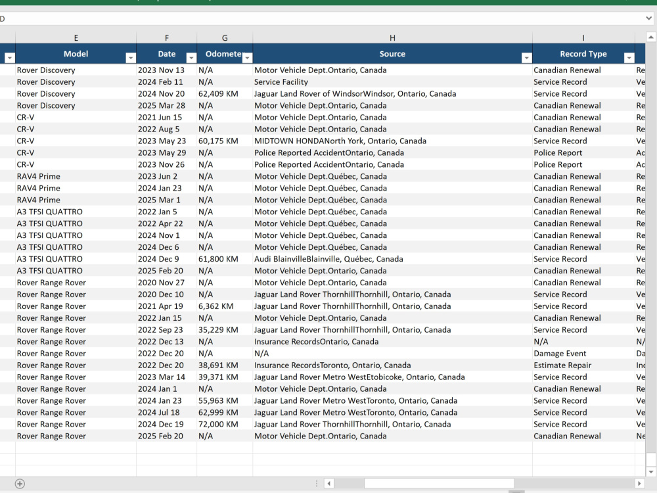Screen dimensions: 657x493
Task: Select cell reading 62,409 KM
Action: click(x=225, y=93)
